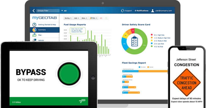The image size is (206, 108).
Task: Open the View dropdown
Action: pos(94,18)
